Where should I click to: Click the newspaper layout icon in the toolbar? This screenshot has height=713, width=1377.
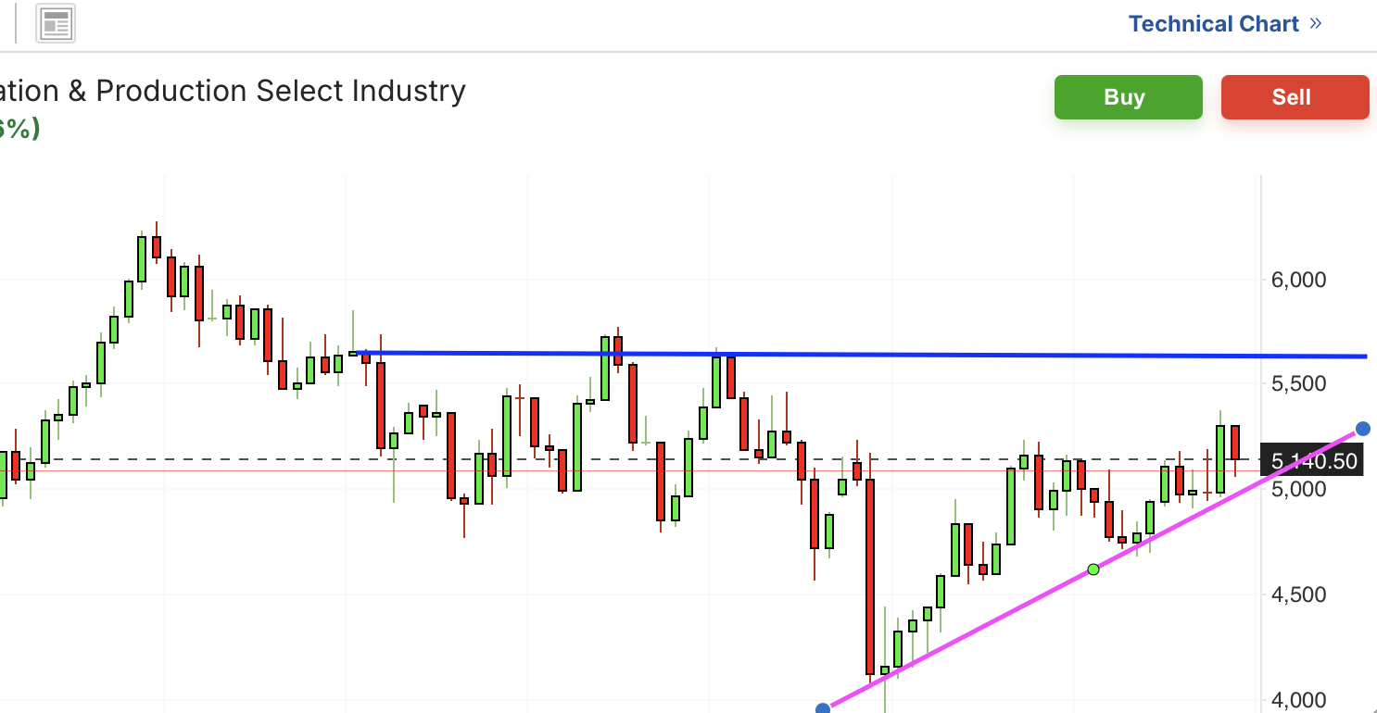coord(56,25)
